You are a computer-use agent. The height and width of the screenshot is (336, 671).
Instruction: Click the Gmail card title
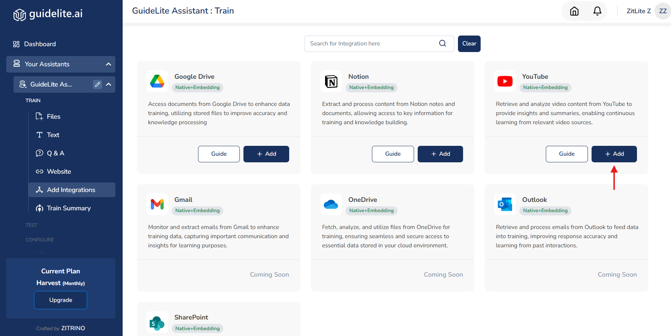(183, 200)
